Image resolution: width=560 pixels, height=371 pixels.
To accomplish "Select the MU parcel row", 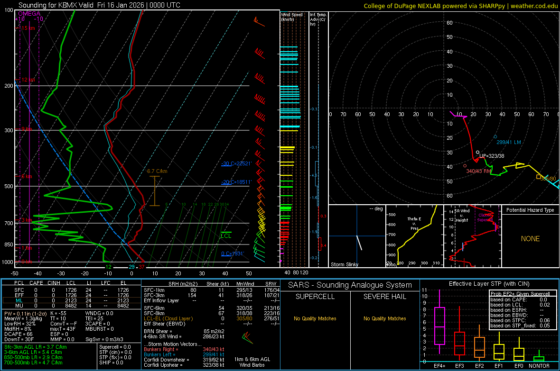I will point(72,305).
